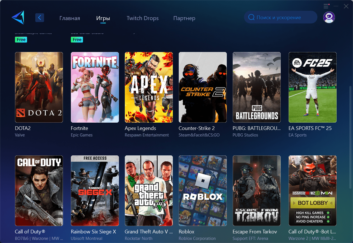Click the PUBG: BATTLEGROU... title
The width and height of the screenshot is (353, 243).
click(x=257, y=128)
